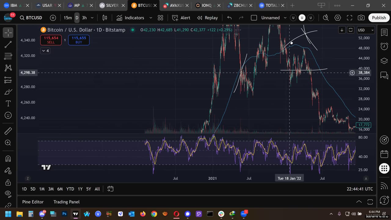Select the 3h timeframe

coord(84,18)
